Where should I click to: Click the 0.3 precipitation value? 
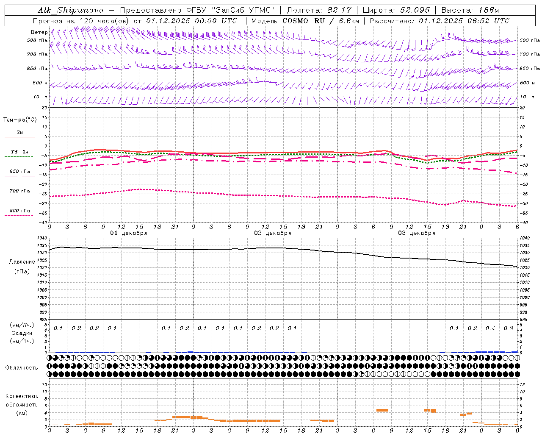[x=509, y=328]
